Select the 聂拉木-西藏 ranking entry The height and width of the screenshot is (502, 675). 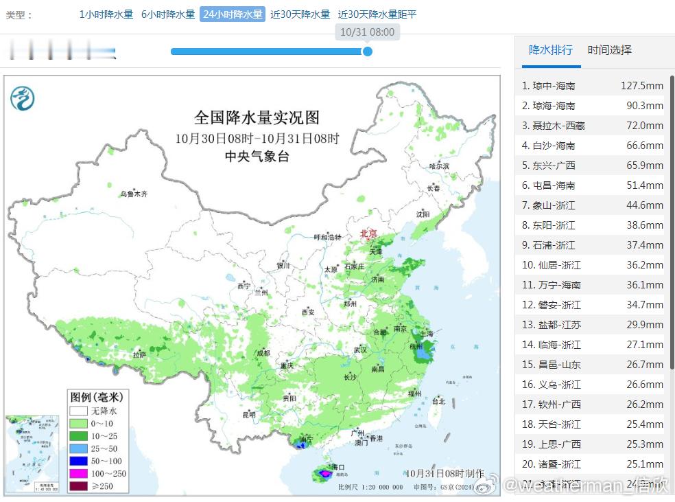click(x=590, y=126)
